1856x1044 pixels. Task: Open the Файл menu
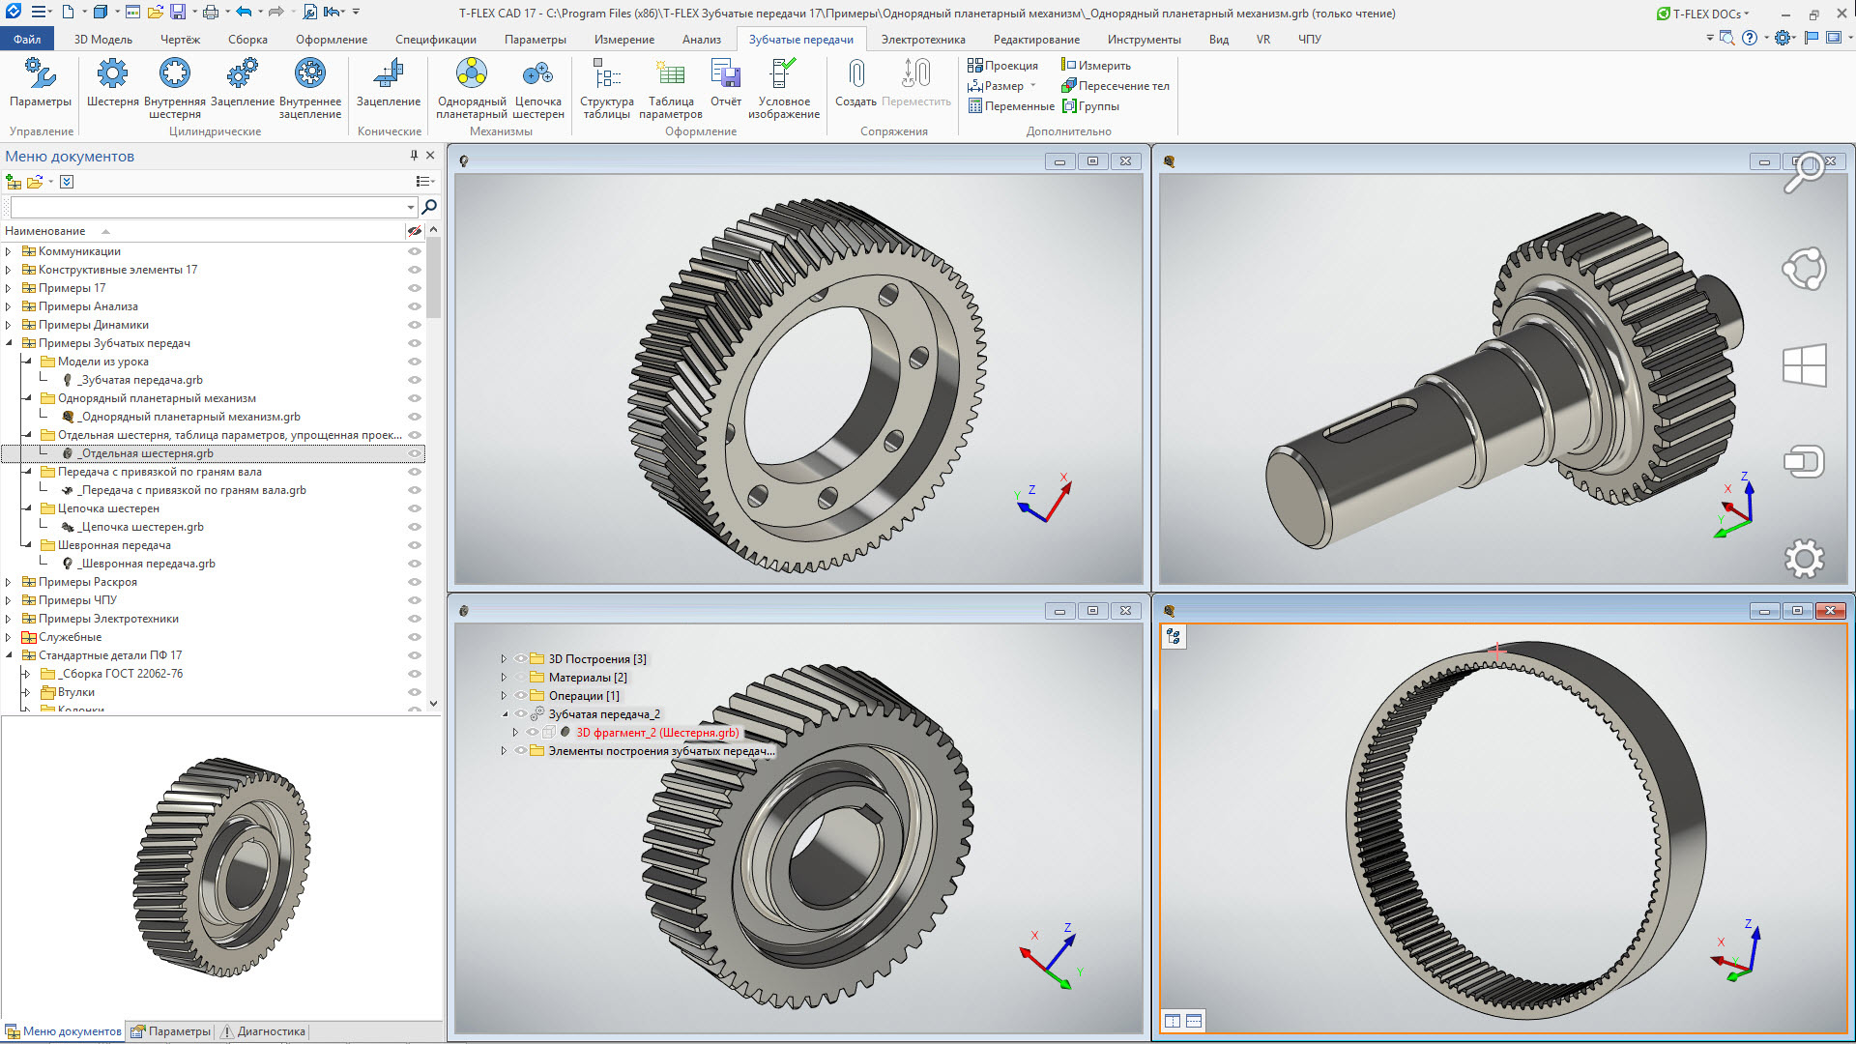(x=27, y=40)
